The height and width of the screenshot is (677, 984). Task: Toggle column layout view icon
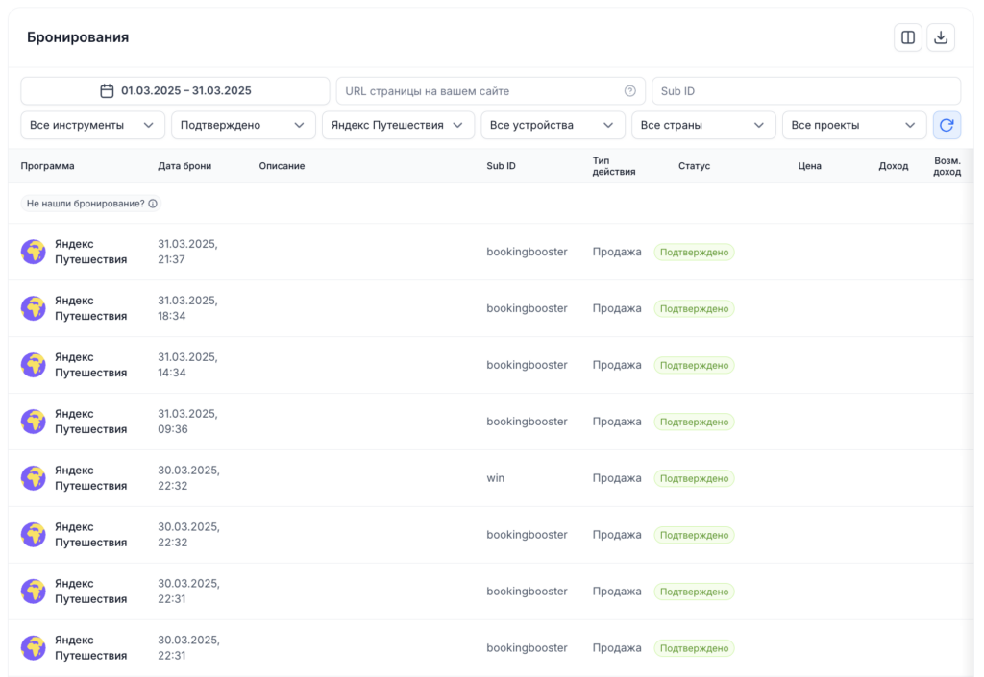pyautogui.click(x=907, y=37)
